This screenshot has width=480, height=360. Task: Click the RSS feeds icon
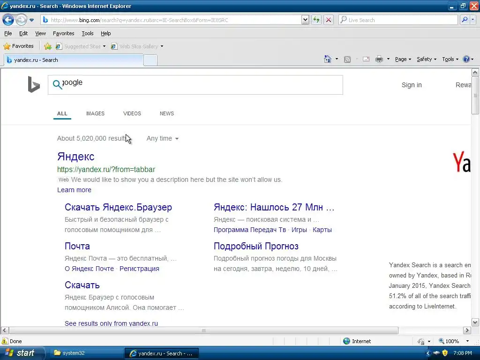point(347,60)
